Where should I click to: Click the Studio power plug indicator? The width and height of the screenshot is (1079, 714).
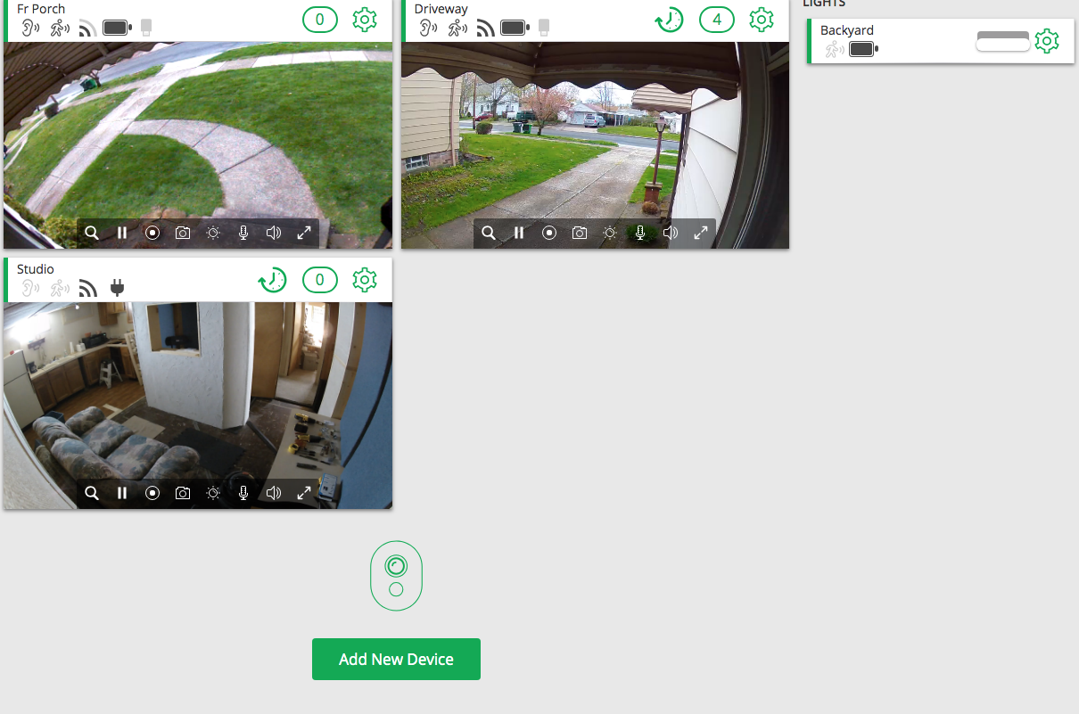[x=117, y=287]
